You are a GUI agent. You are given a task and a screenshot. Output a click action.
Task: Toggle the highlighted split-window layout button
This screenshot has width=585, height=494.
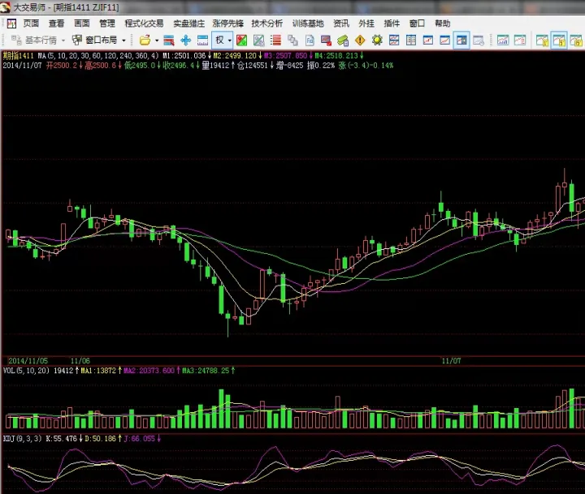coord(461,40)
